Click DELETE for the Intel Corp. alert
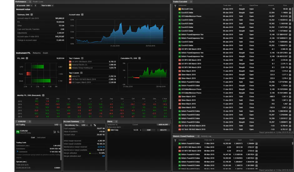294x172 pixels. (163, 130)
